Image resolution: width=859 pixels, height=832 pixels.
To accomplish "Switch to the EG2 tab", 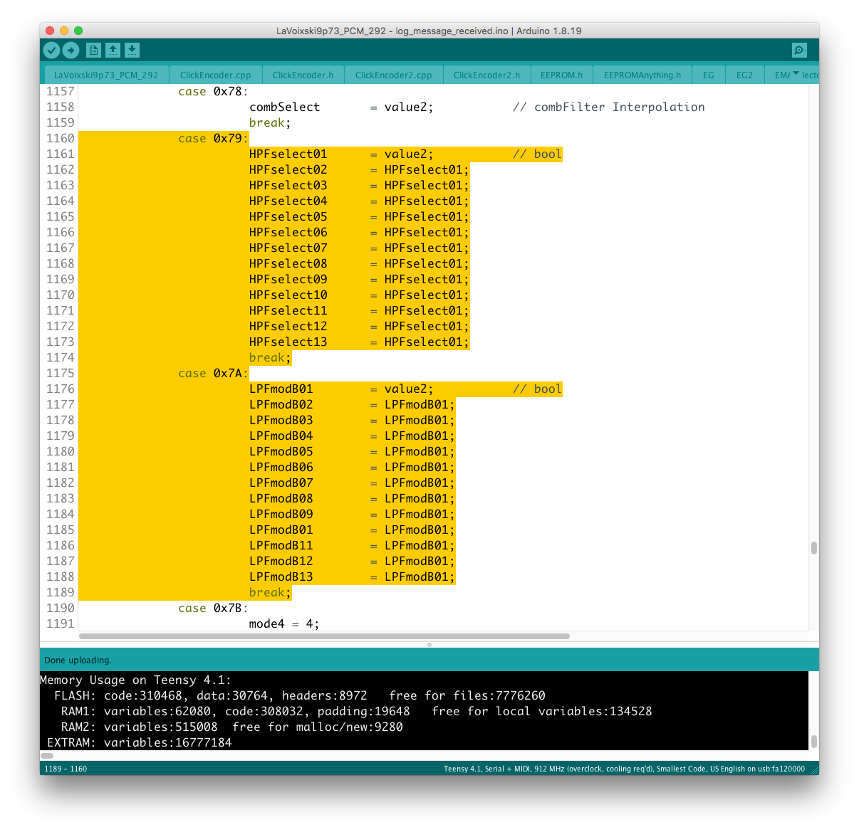I will (744, 75).
